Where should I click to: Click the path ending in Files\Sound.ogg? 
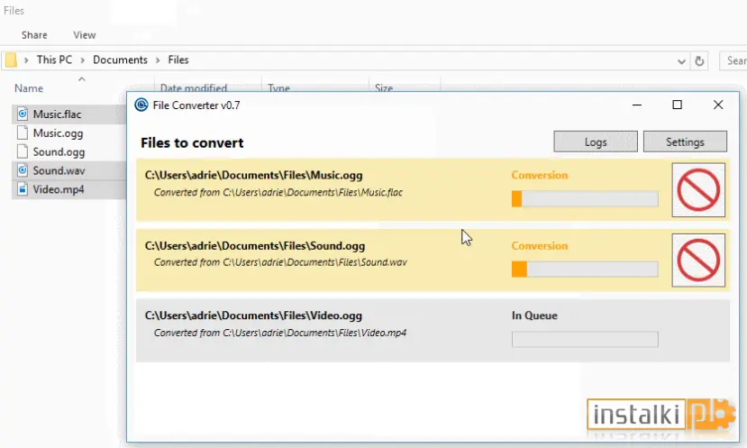[x=255, y=245]
